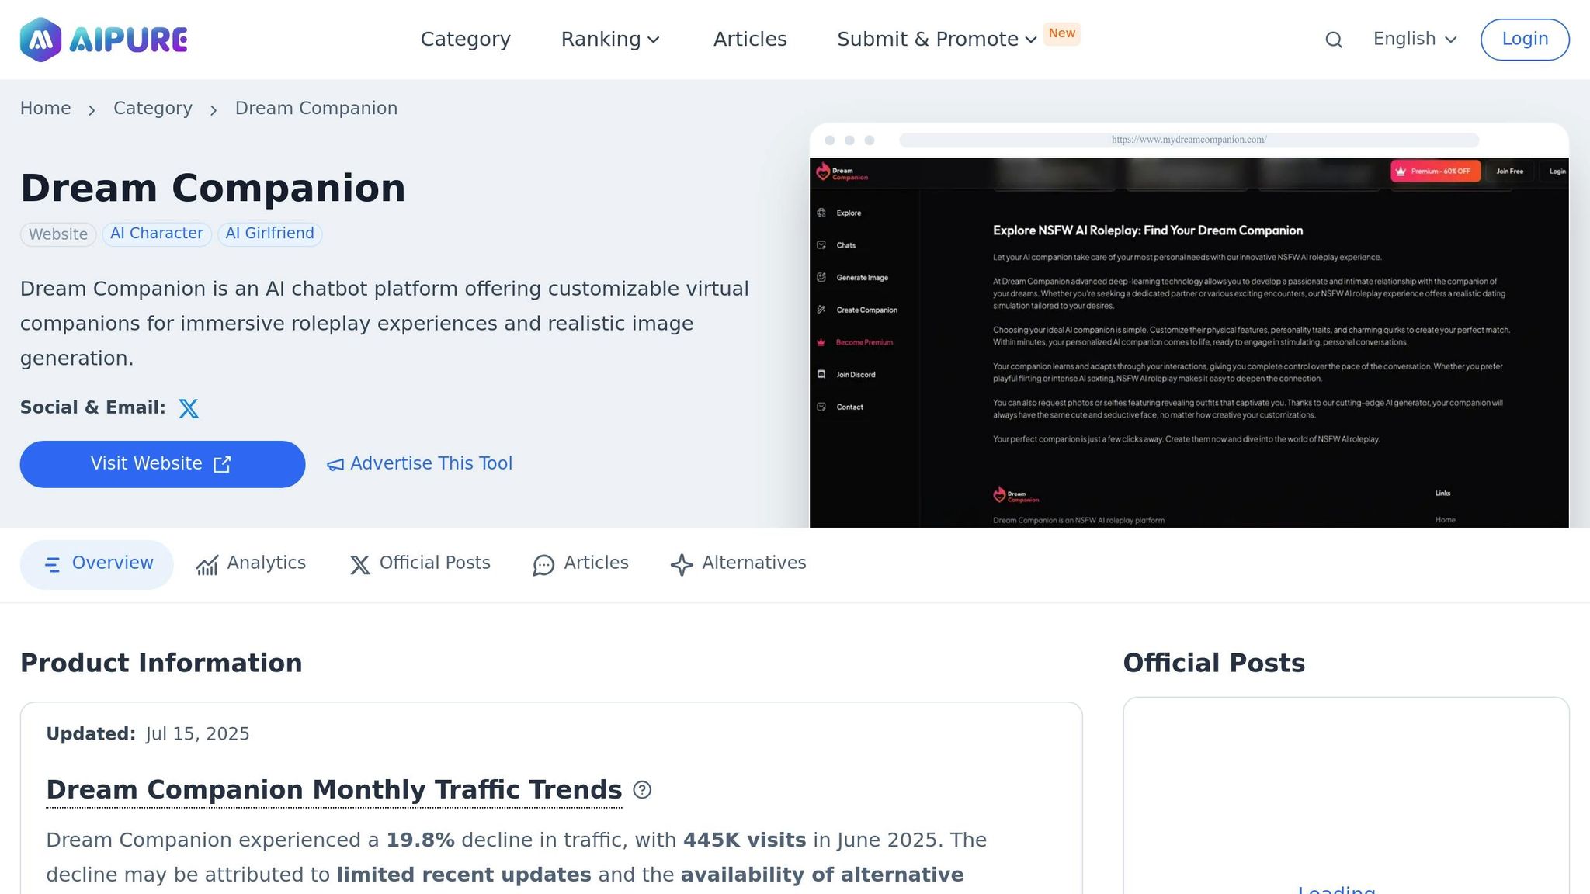
Task: Click the AIPURE logo
Action: [104, 40]
